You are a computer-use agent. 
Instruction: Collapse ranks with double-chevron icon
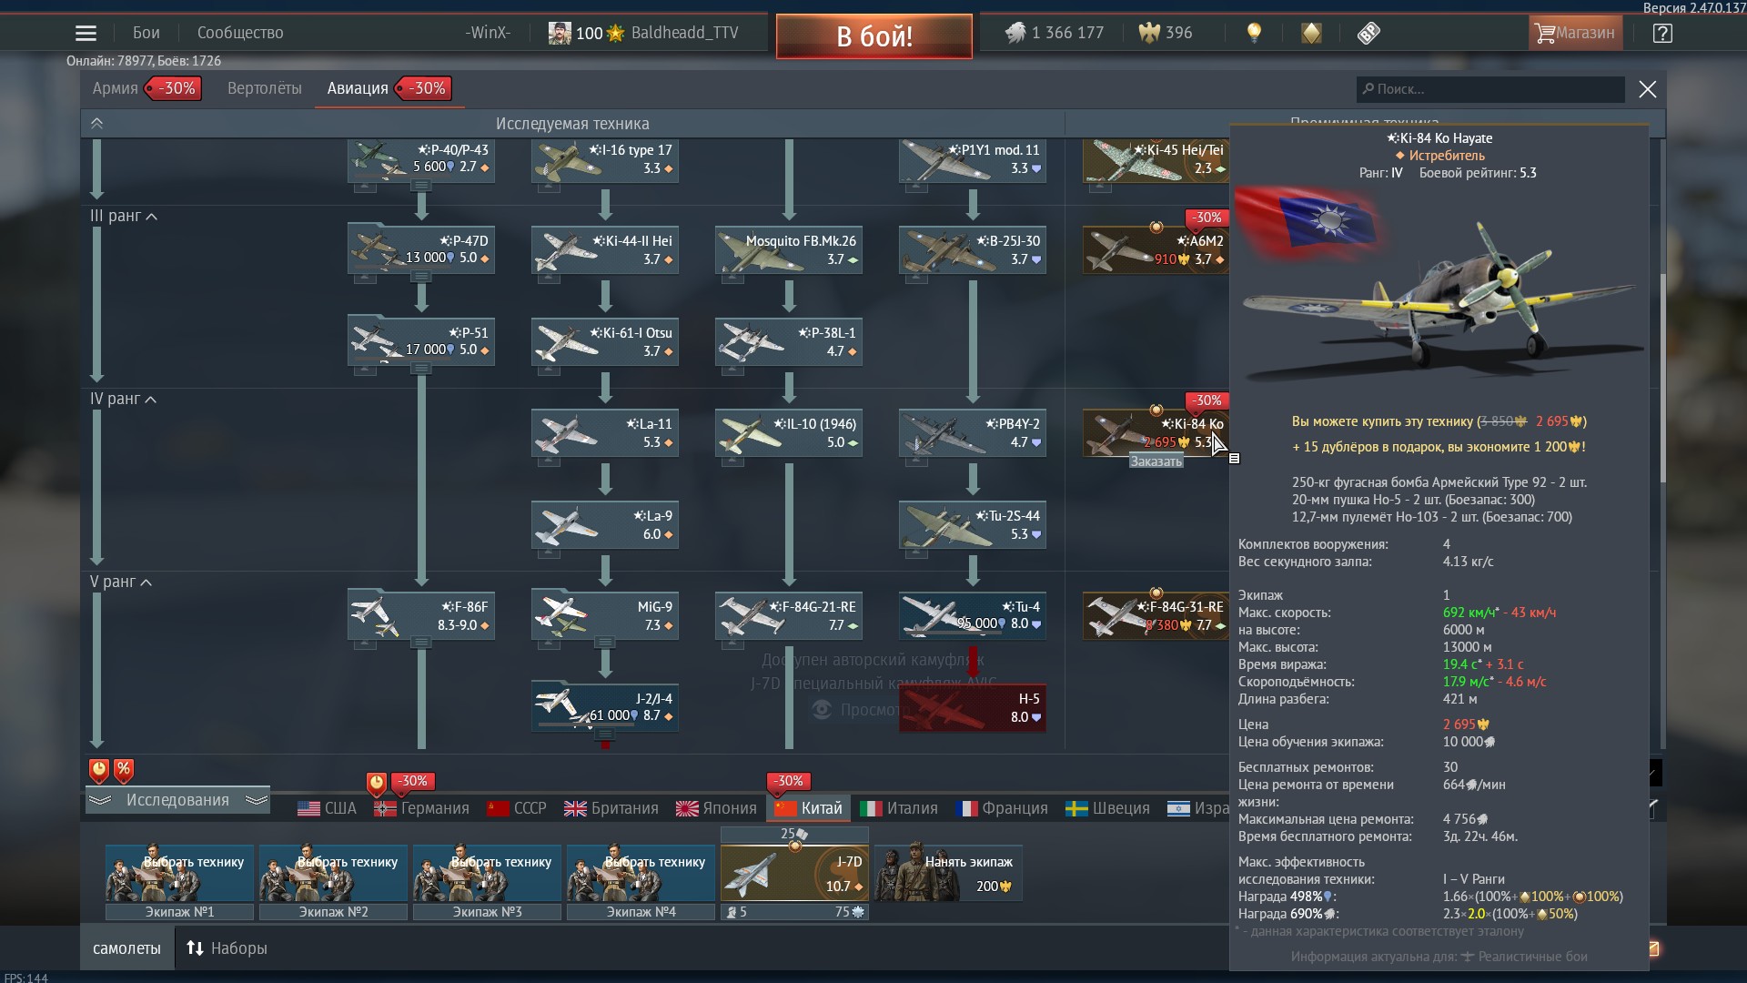click(97, 123)
